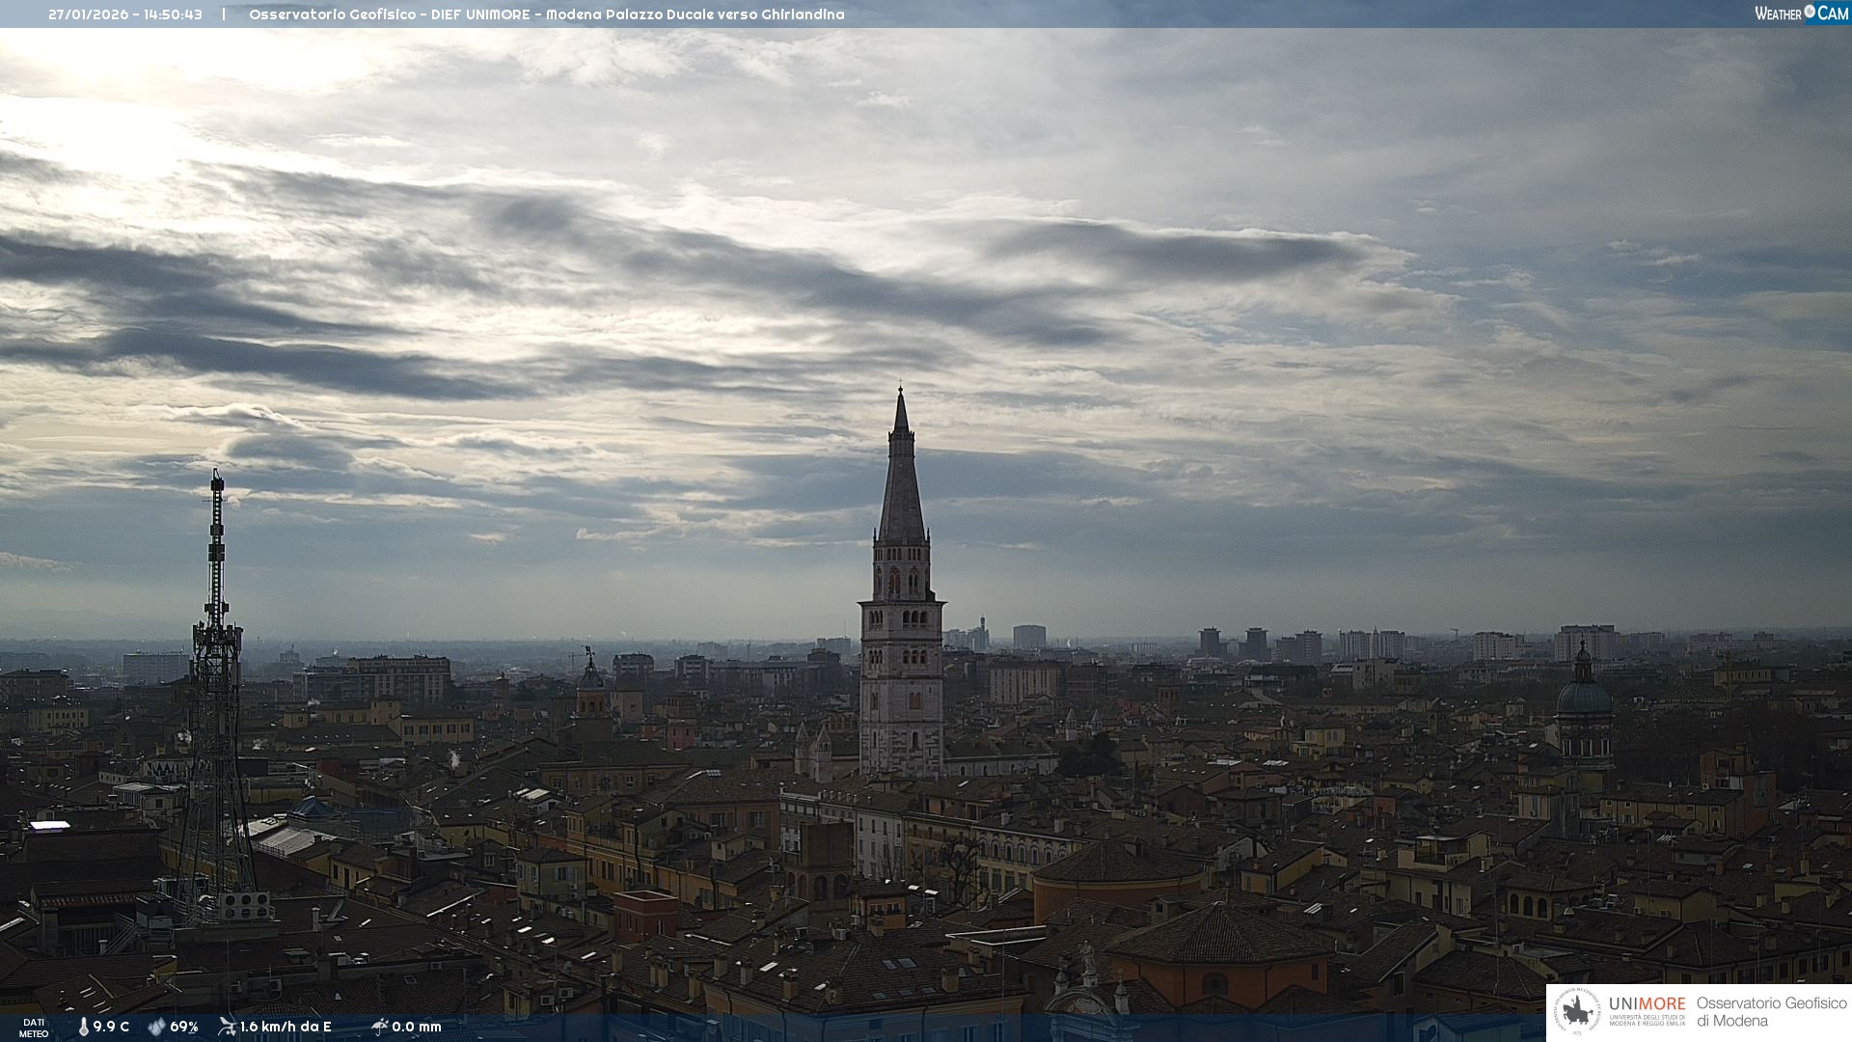Click Osservatorio Geofisico di Modena text

1771,1011
